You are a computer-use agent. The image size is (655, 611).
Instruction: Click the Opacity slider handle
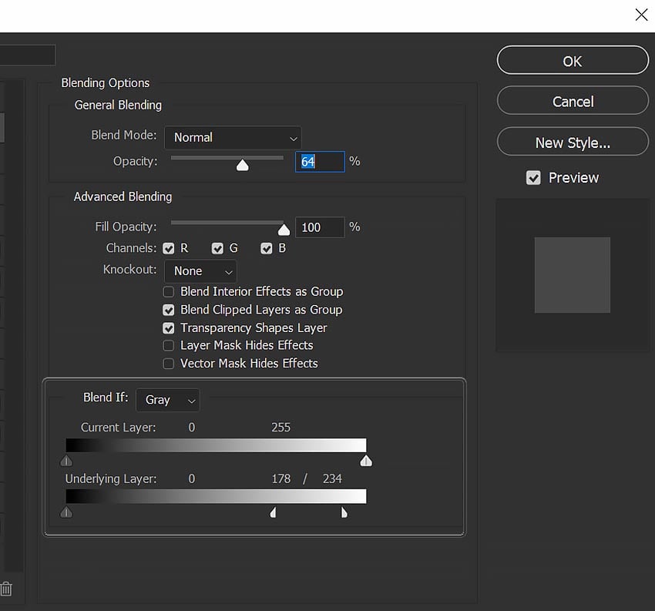point(242,166)
